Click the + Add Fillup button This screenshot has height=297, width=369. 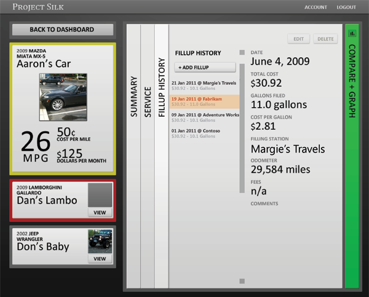click(205, 67)
